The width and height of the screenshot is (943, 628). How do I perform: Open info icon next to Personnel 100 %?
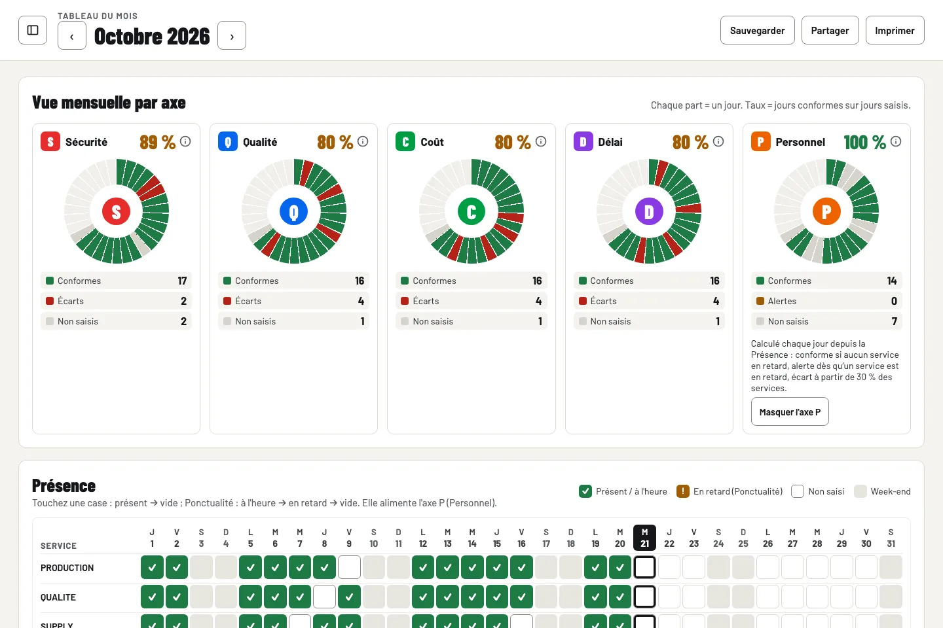896,141
